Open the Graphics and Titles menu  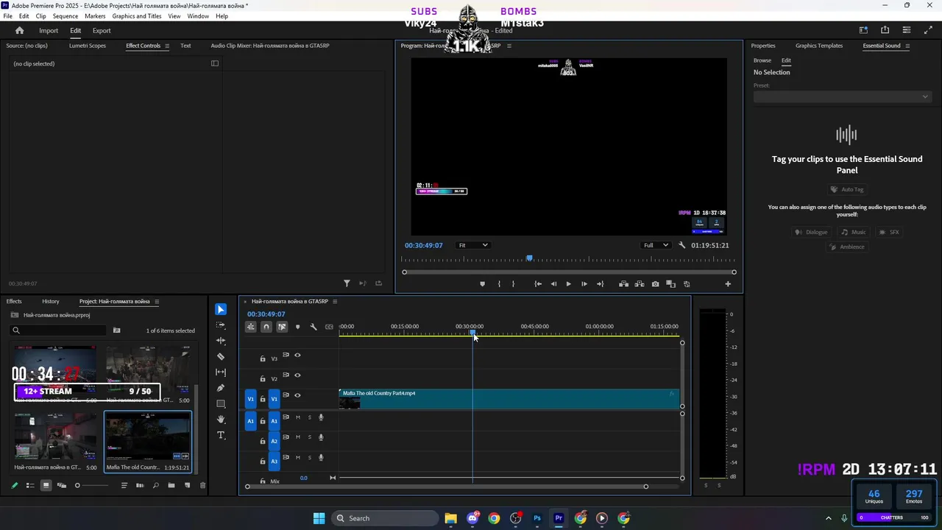(137, 16)
